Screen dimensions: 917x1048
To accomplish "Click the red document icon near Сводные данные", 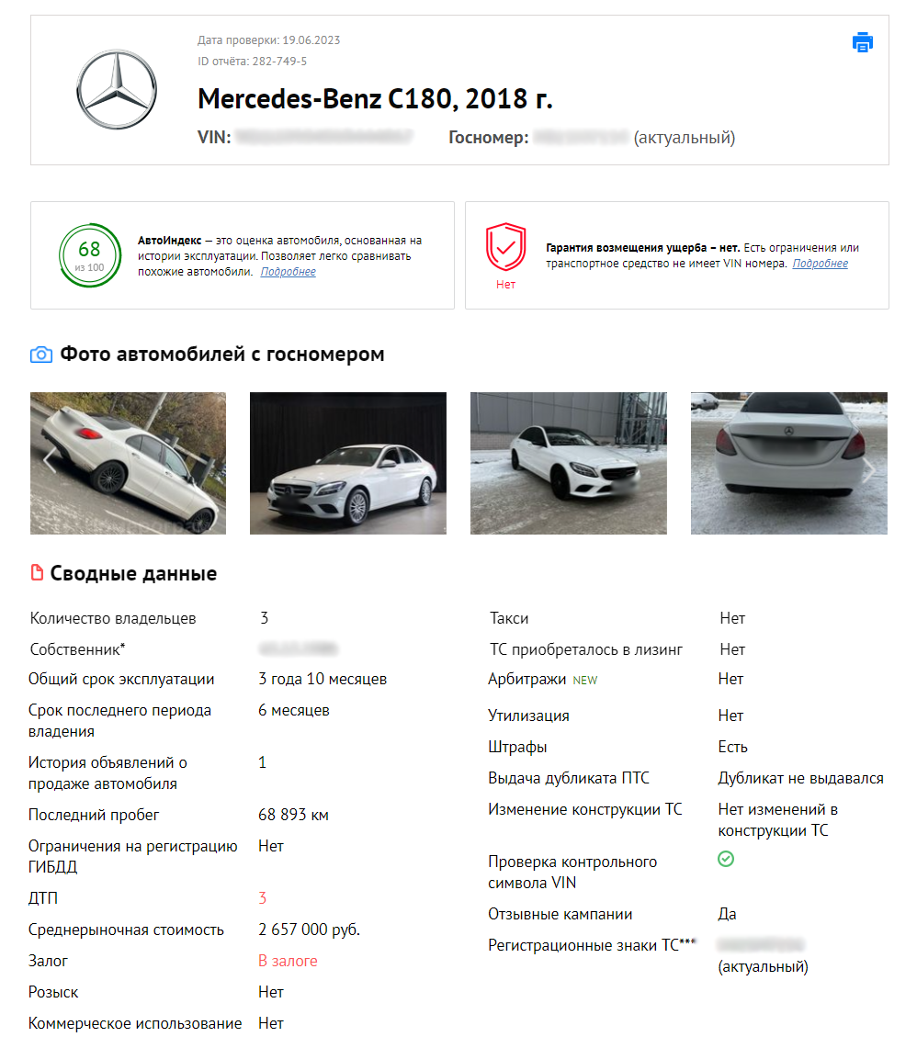I will tap(38, 572).
